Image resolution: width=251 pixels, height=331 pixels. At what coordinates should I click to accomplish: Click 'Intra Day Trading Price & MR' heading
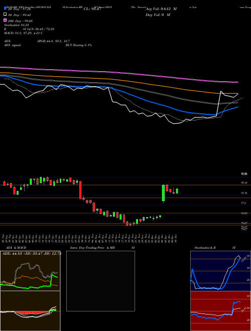(x=92, y=248)
